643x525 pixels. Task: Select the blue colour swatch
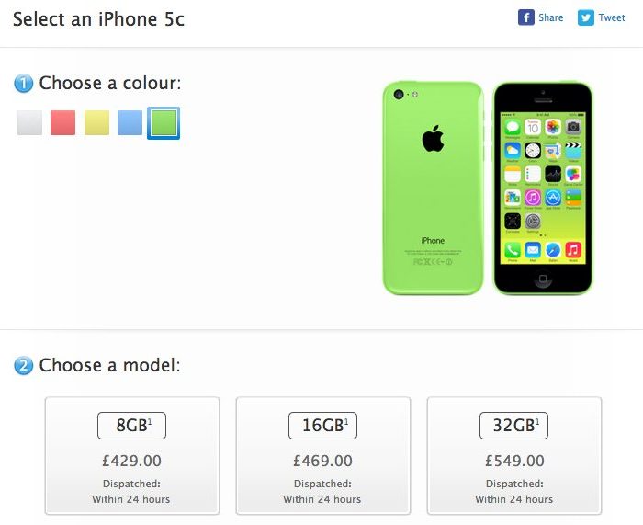tap(130, 122)
